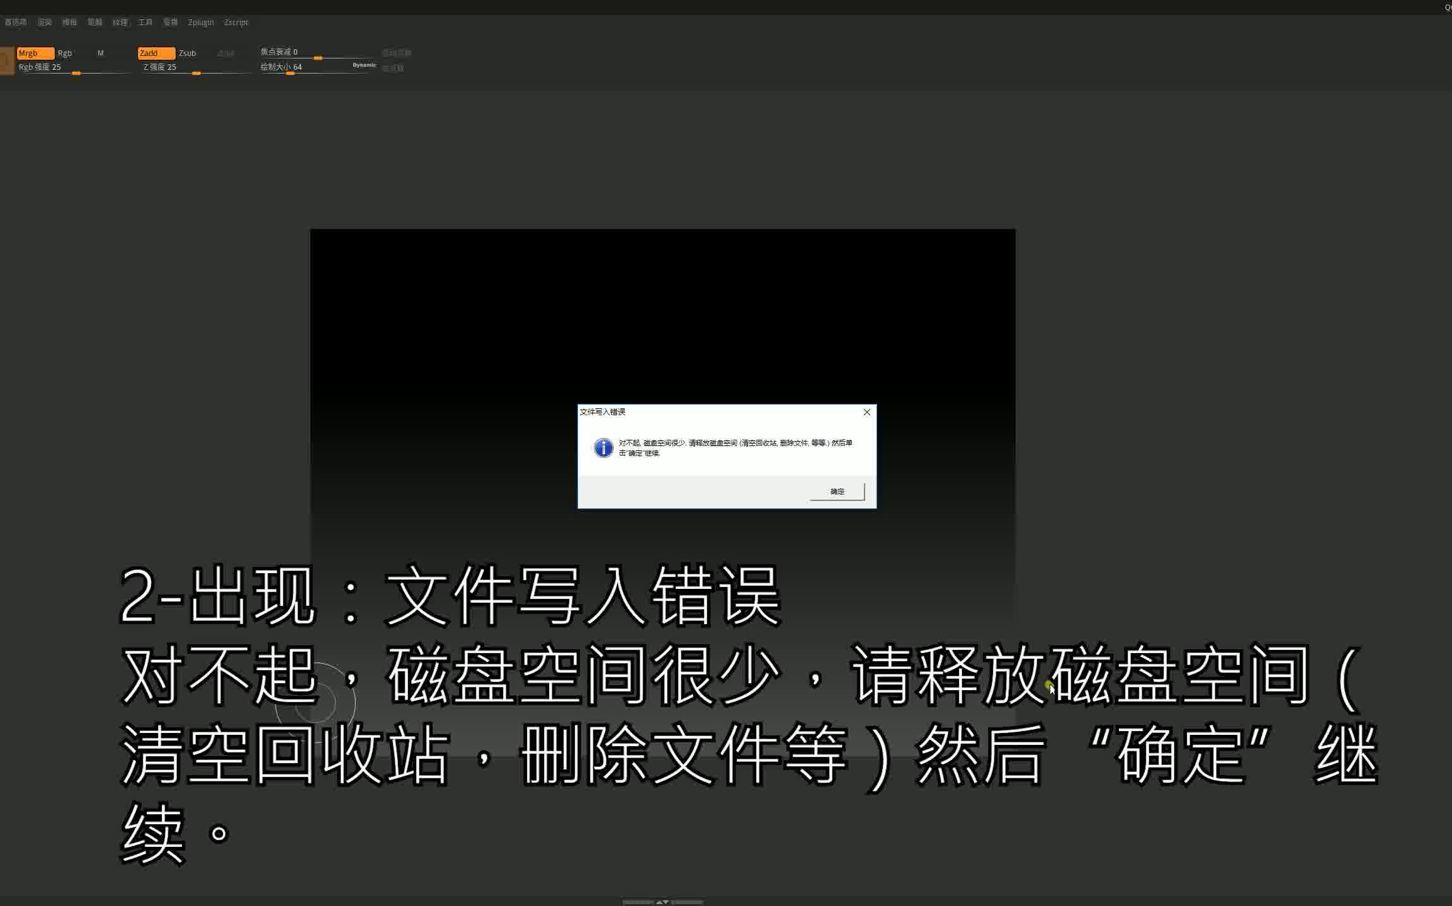
Task: Activate M material-only mode
Action: pos(100,53)
